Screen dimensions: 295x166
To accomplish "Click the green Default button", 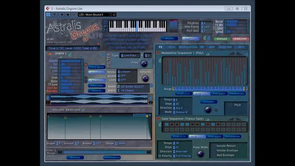I will (x=222, y=39).
